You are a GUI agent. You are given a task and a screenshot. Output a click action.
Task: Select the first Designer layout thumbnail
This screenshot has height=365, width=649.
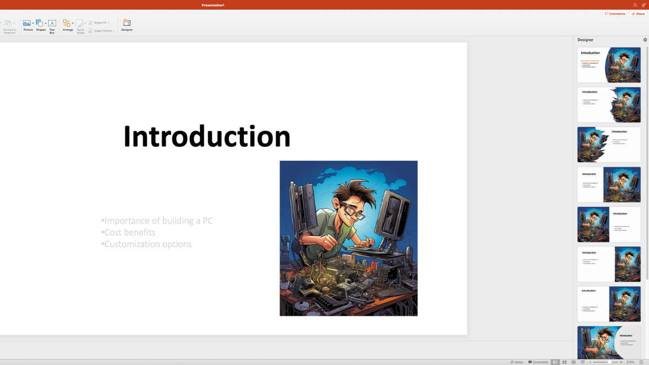point(608,65)
